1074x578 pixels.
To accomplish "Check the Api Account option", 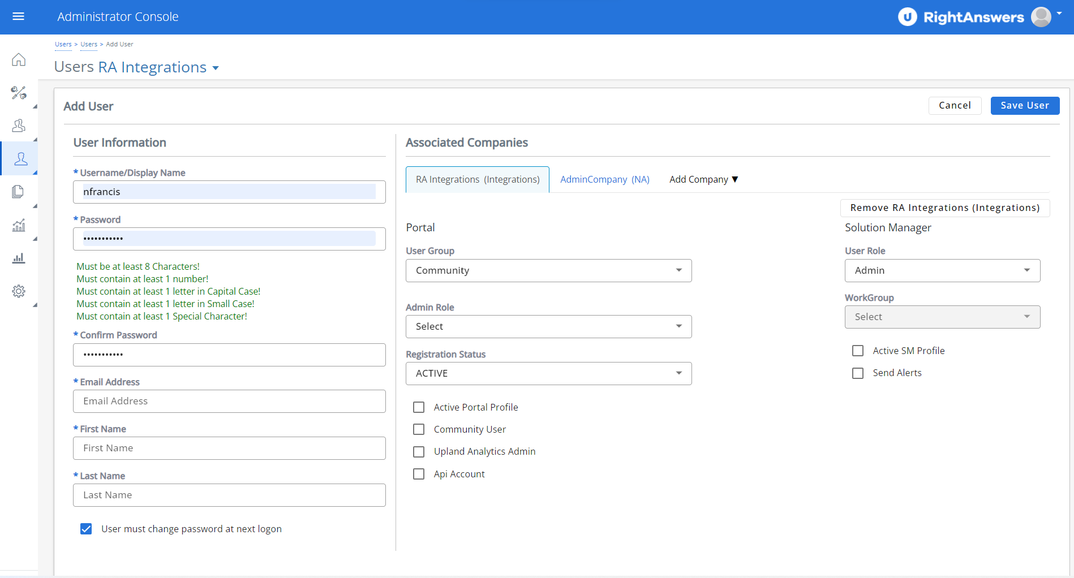I will click(x=419, y=474).
